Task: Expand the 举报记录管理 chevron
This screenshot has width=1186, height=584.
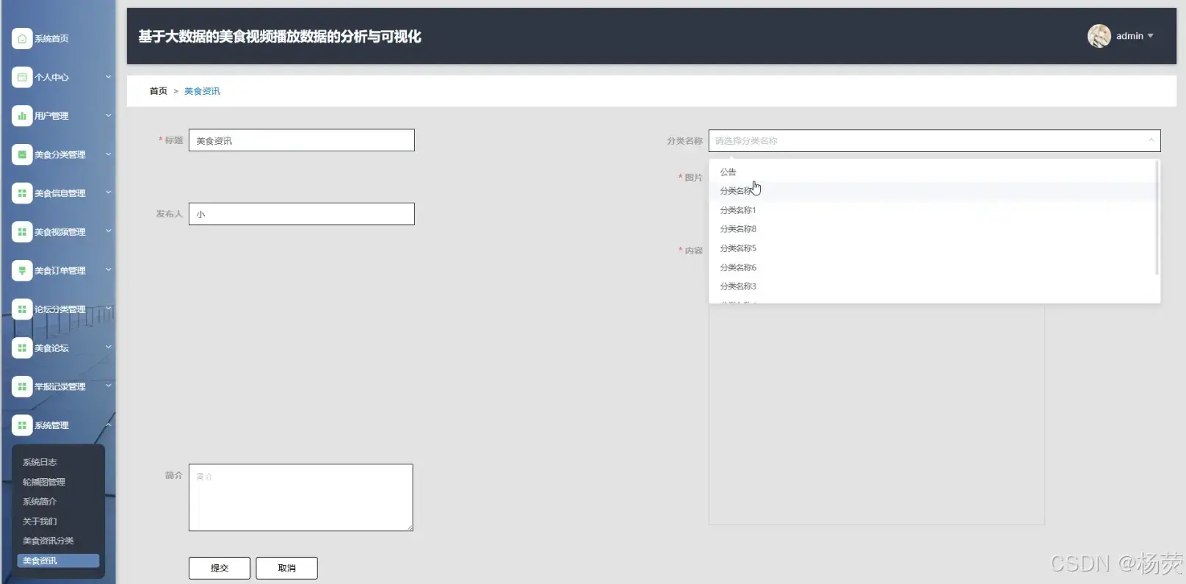Action: tap(108, 386)
